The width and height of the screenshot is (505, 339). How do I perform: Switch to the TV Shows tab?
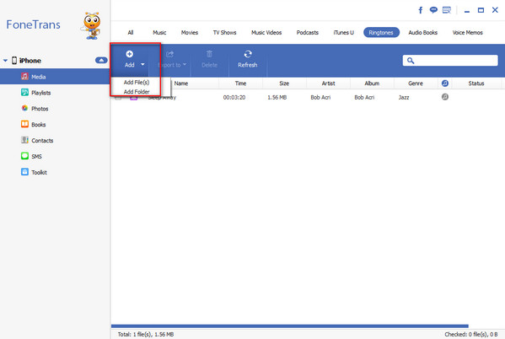coord(224,33)
